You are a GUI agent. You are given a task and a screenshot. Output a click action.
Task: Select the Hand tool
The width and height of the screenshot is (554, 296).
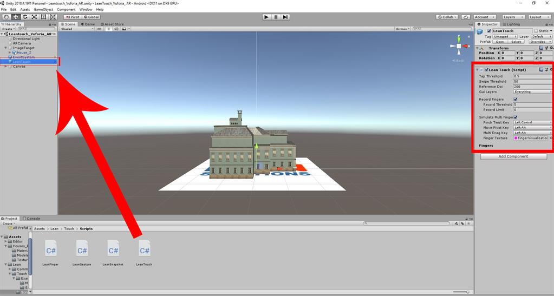point(6,17)
